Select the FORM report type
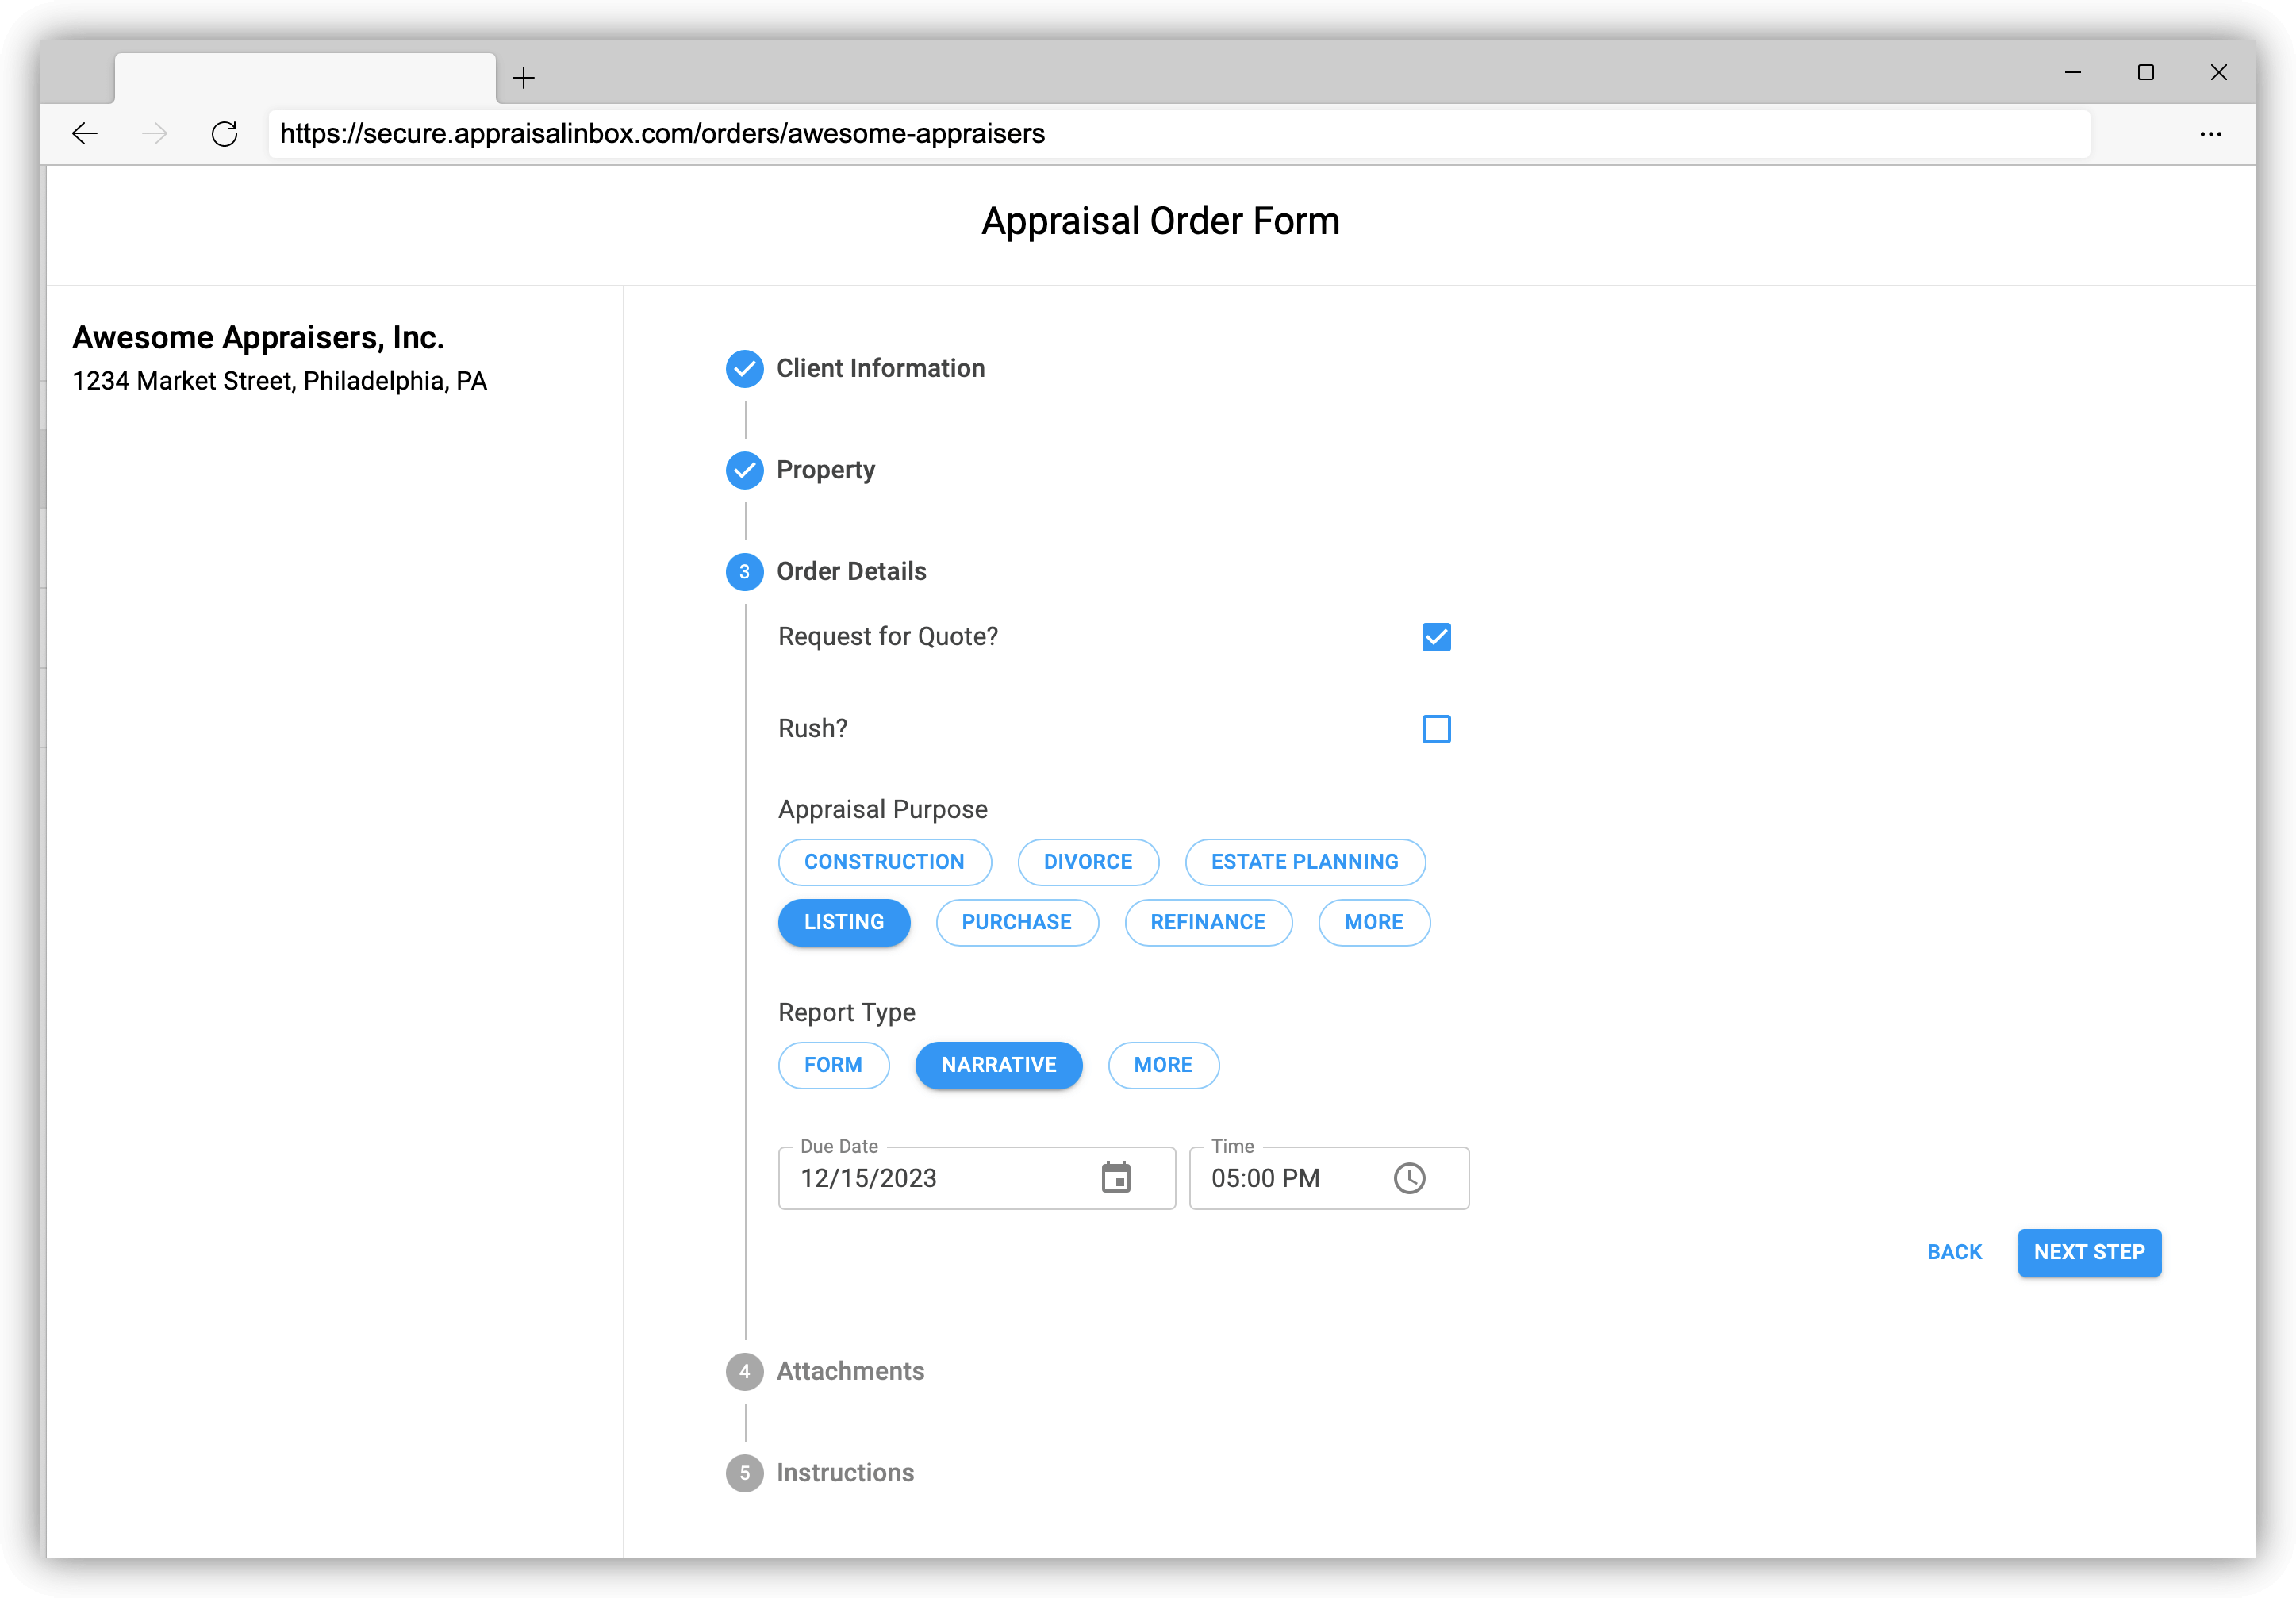The height and width of the screenshot is (1598, 2296). [x=833, y=1065]
